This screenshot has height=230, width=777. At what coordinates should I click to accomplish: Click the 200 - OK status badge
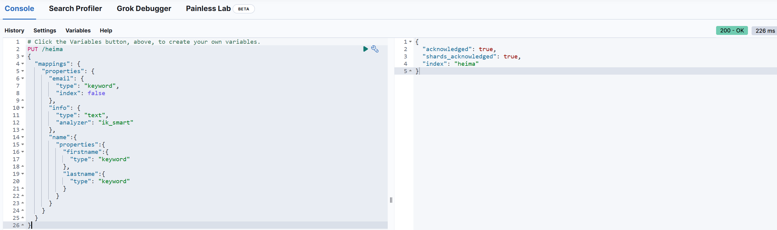(x=732, y=31)
